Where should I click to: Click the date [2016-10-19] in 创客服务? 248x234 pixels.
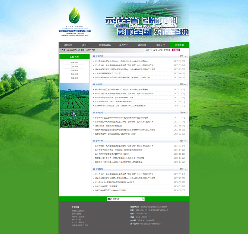point(179,190)
